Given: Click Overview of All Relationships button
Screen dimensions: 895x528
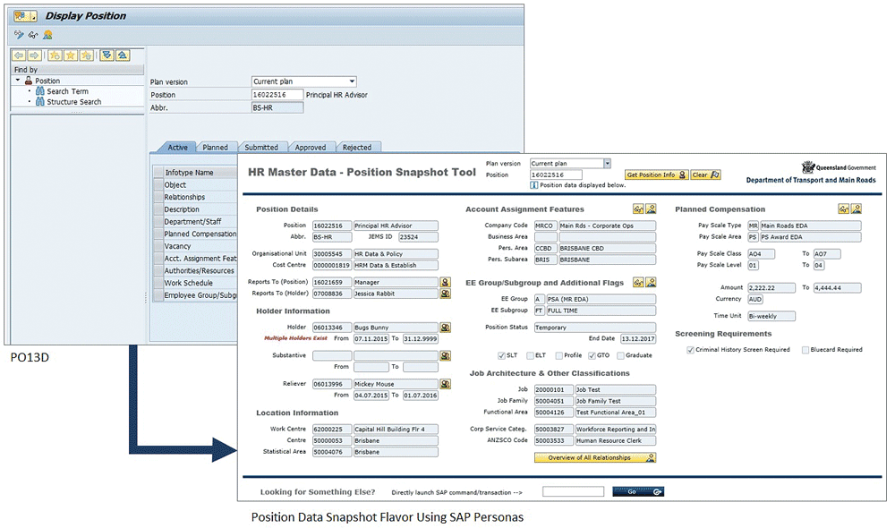Looking at the screenshot, I should coord(595,457).
